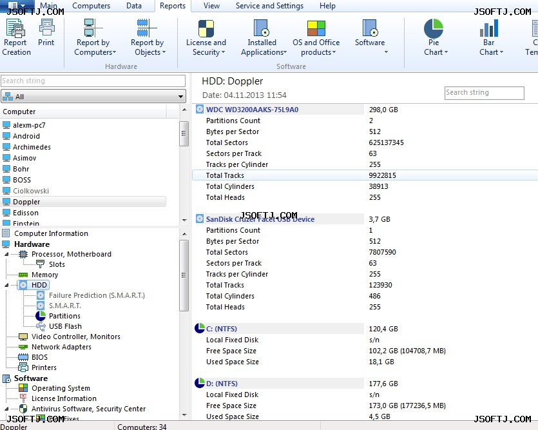
Task: Open the Pie Chart dropdown
Action: click(434, 37)
